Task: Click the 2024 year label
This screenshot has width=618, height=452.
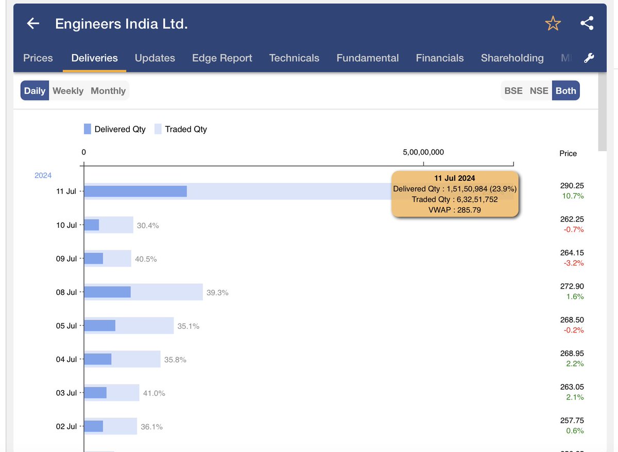Action: (x=43, y=175)
